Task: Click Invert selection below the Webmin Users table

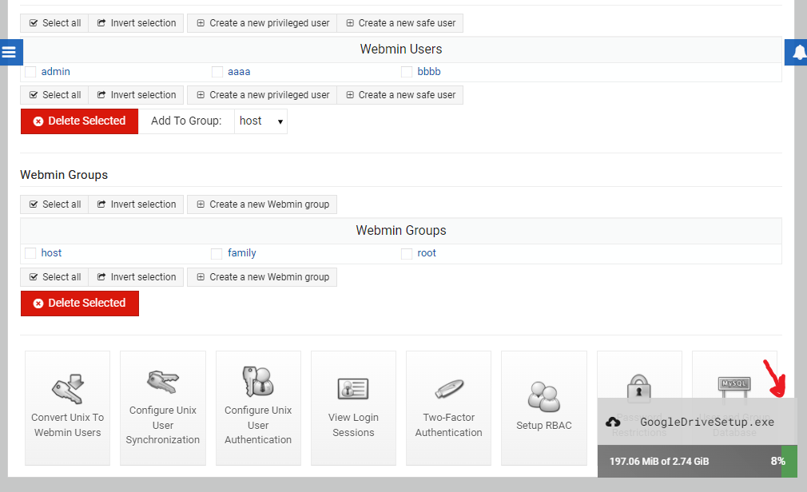Action: [x=136, y=95]
